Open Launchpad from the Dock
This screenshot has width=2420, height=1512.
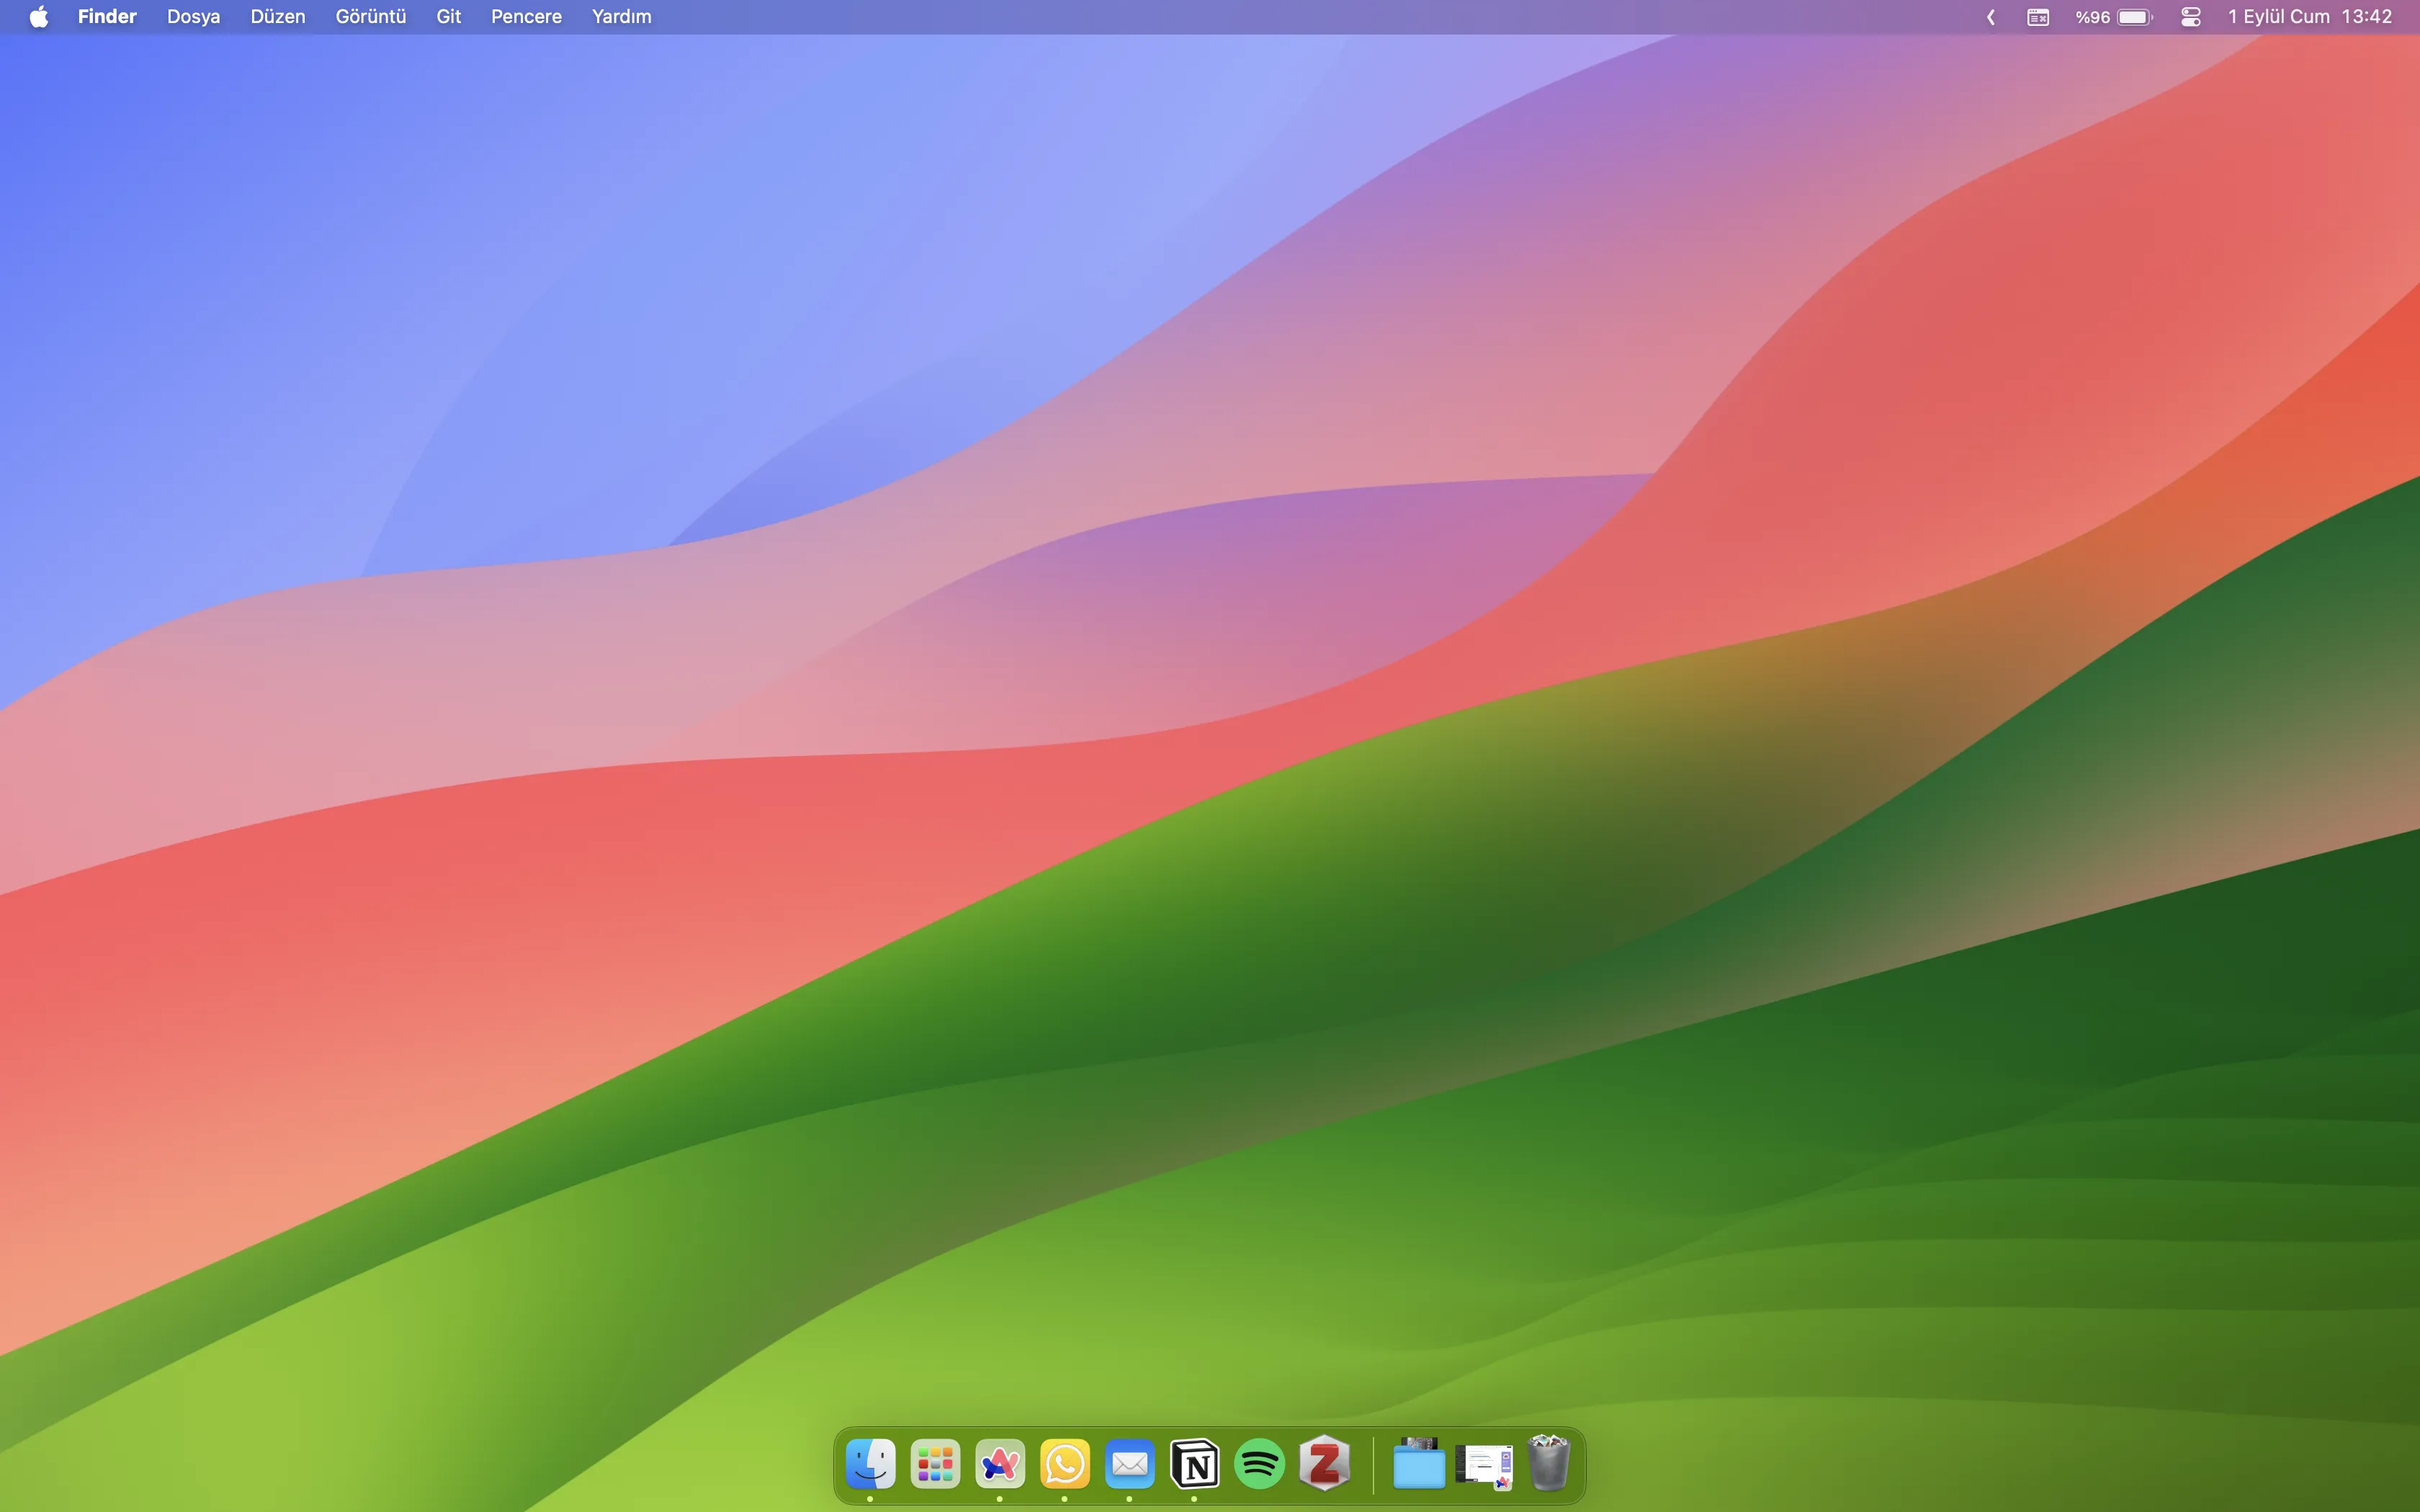[x=935, y=1464]
